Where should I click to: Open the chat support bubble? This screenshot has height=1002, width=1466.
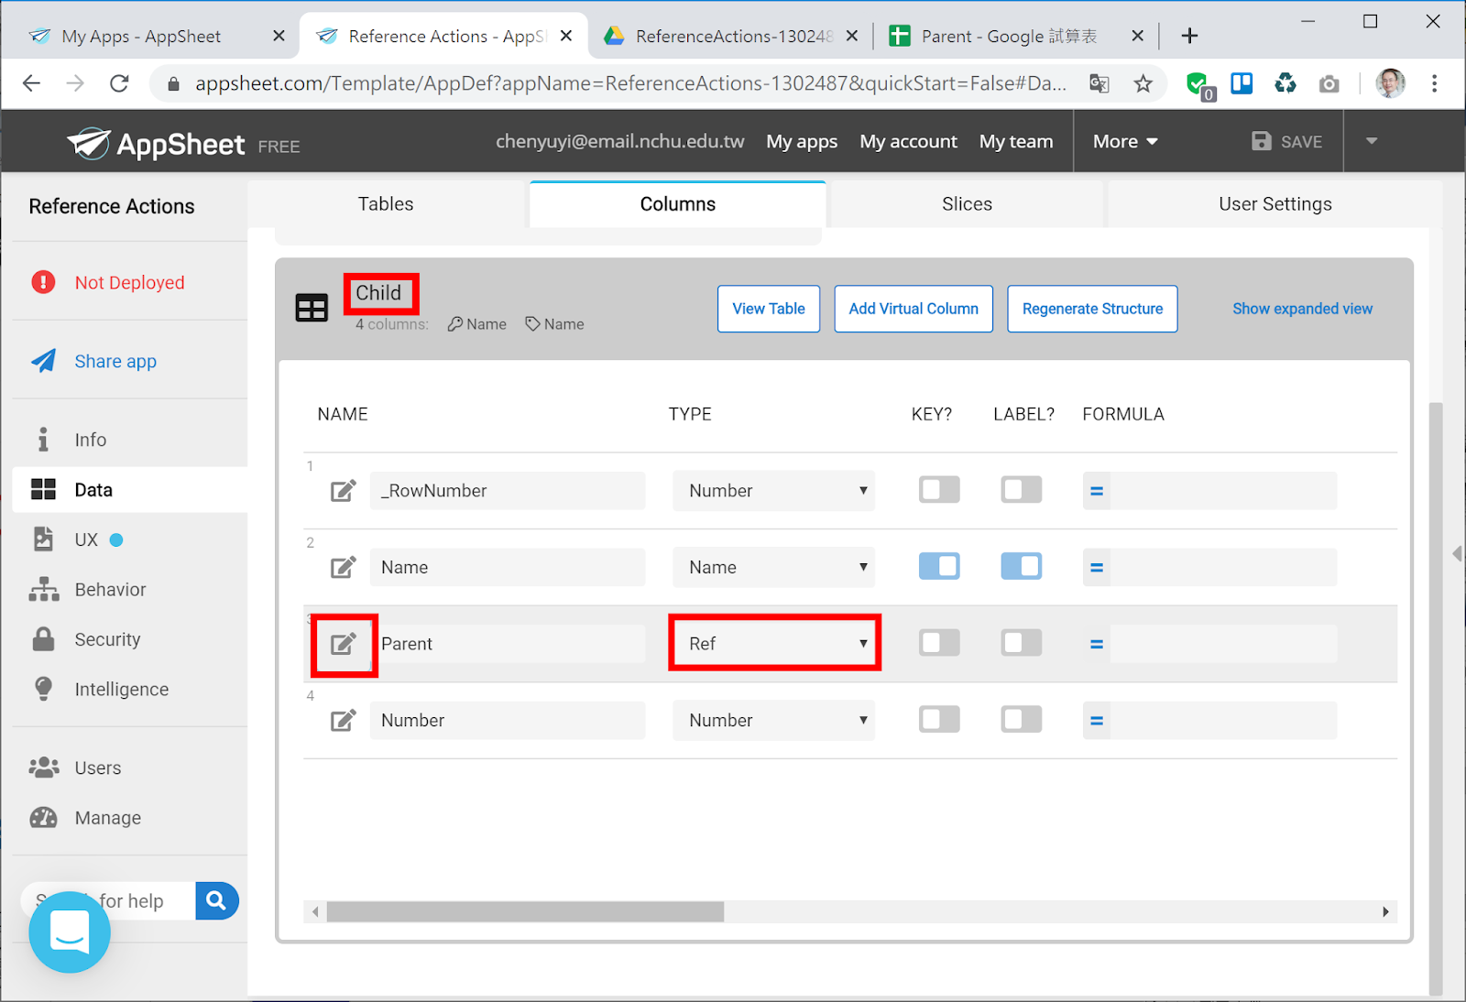point(70,932)
